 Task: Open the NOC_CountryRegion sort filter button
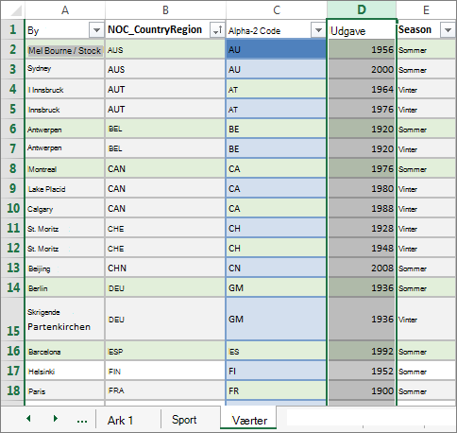217,30
